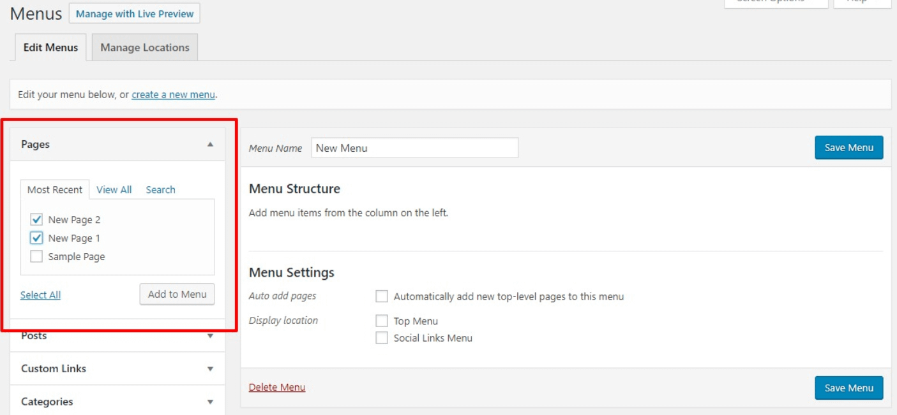Screen dimensions: 897x415
Task: Select the Edit Menus tab
Action: coord(50,47)
